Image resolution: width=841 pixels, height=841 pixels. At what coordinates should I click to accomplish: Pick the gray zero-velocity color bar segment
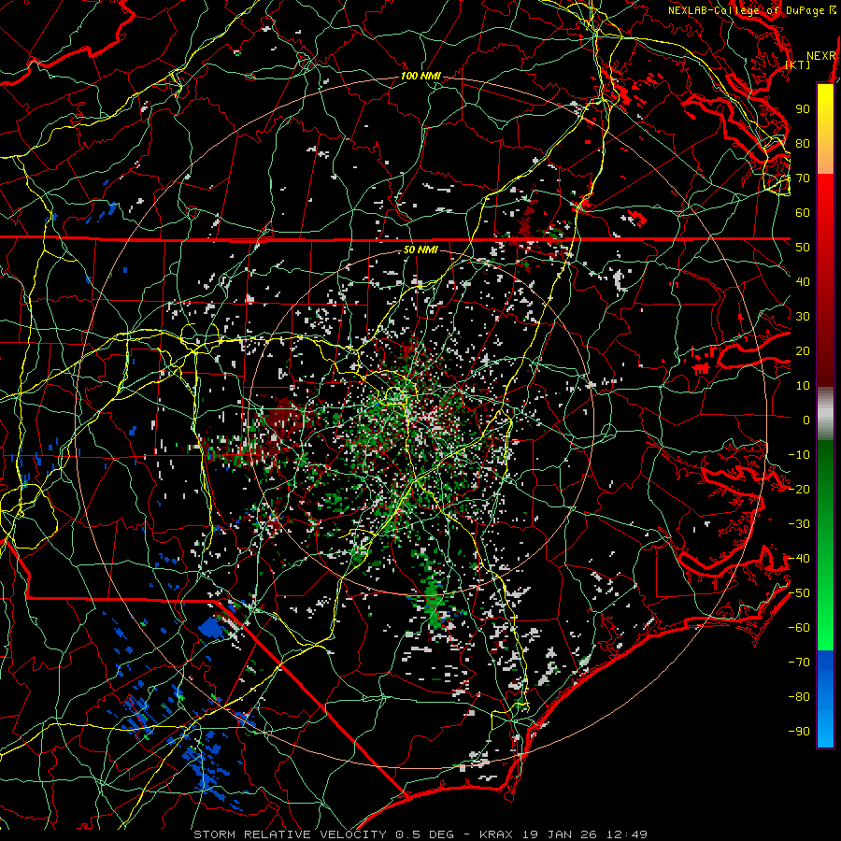coord(825,414)
